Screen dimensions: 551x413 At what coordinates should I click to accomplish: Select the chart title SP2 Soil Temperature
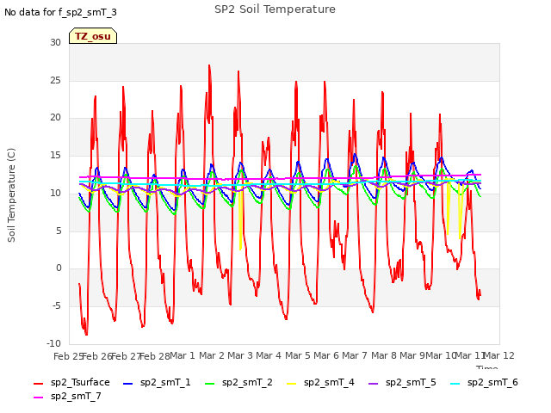[x=275, y=9]
